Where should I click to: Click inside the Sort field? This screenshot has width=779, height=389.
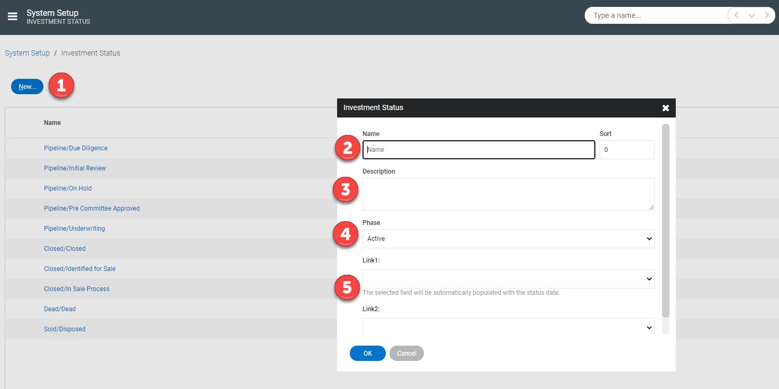coord(627,150)
